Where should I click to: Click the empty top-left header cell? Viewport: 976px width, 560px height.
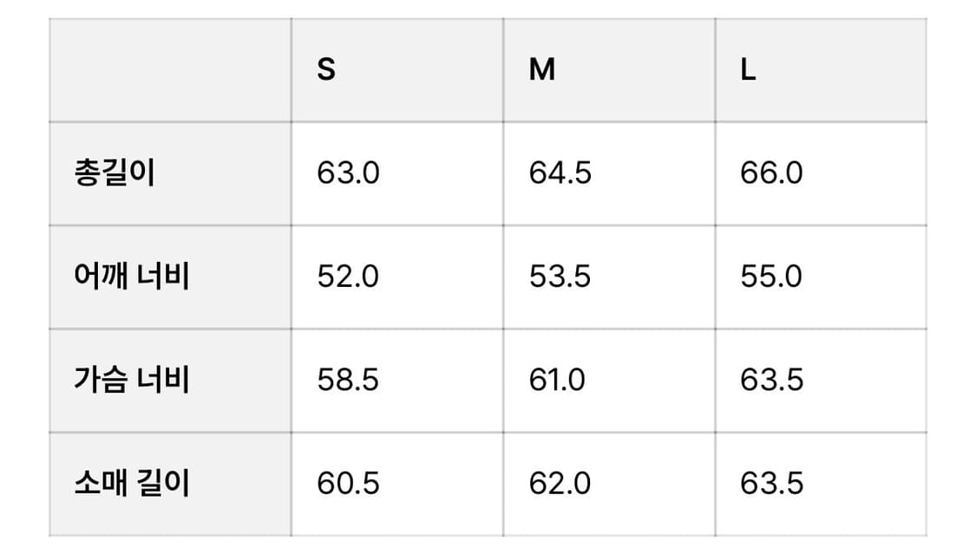click(x=170, y=70)
